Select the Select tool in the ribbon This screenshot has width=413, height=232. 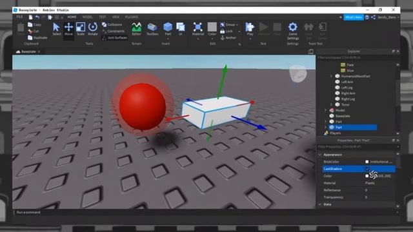coord(56,29)
